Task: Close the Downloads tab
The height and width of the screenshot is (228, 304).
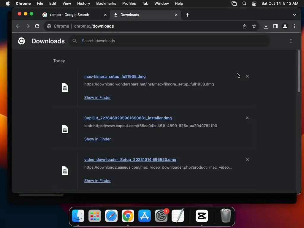Action: 176,15
